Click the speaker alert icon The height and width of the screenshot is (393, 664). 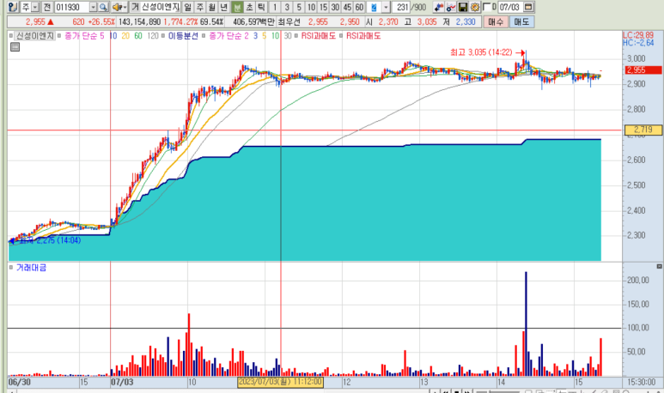point(117,7)
